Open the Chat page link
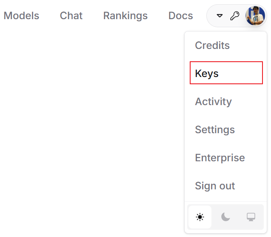271x237 pixels. (x=71, y=16)
